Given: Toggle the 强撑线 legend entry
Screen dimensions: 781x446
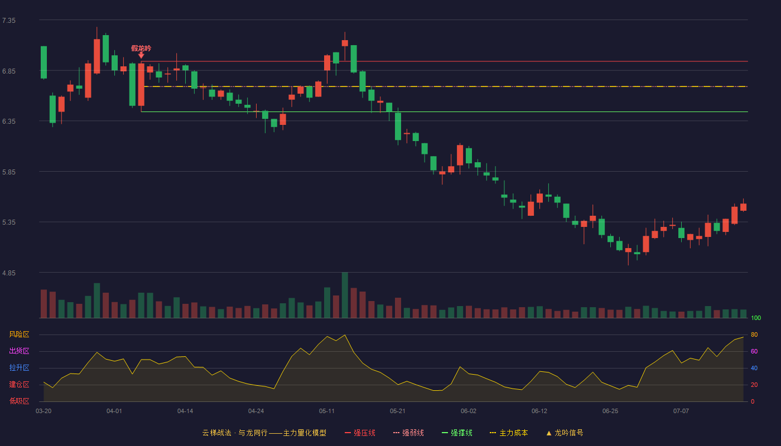Looking at the screenshot, I should (457, 433).
